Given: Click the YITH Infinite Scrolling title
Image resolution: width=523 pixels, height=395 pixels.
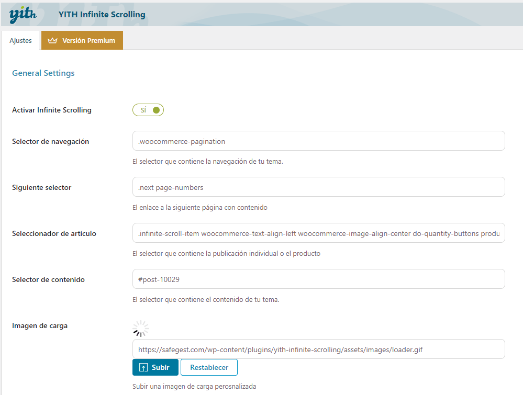Looking at the screenshot, I should (102, 14).
